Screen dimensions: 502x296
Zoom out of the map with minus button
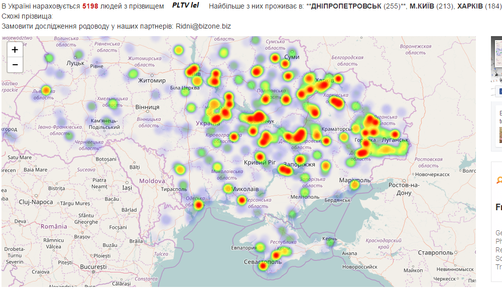click(15, 65)
